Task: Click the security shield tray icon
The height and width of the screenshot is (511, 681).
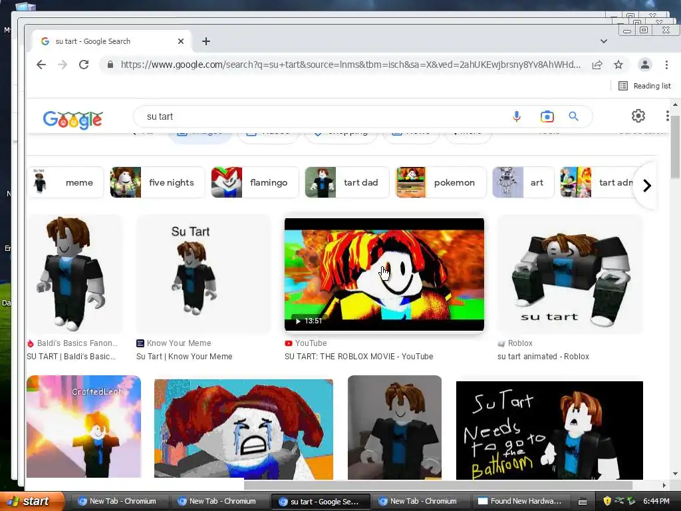Action: point(607,501)
